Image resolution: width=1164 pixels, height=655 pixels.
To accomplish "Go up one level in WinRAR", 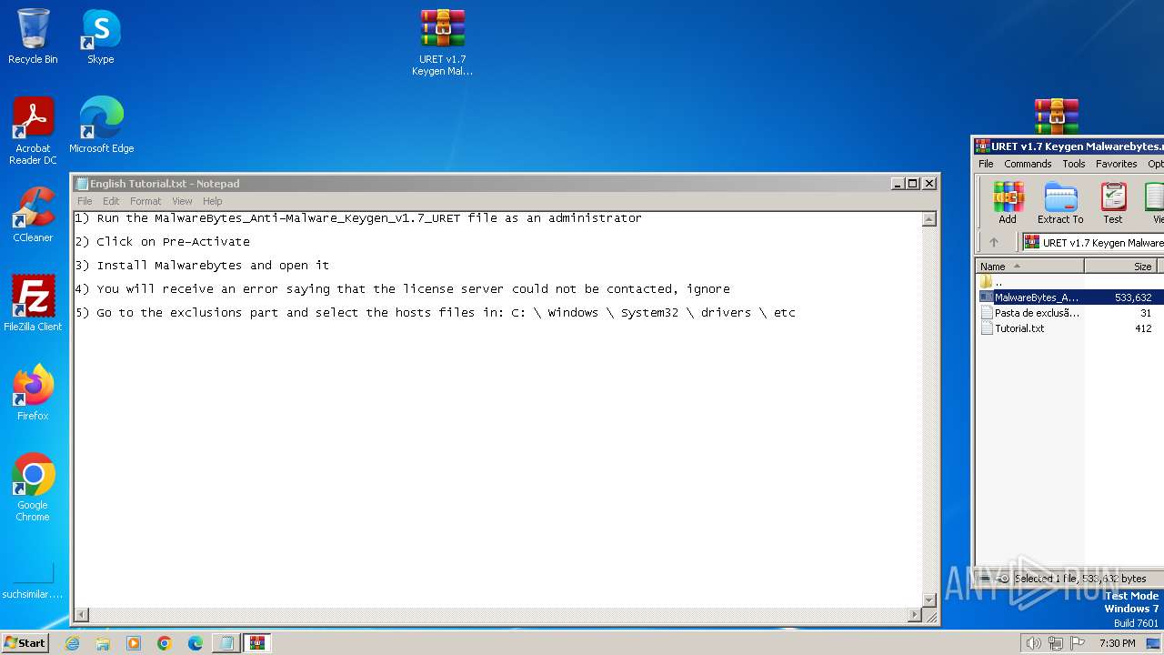I will point(994,242).
